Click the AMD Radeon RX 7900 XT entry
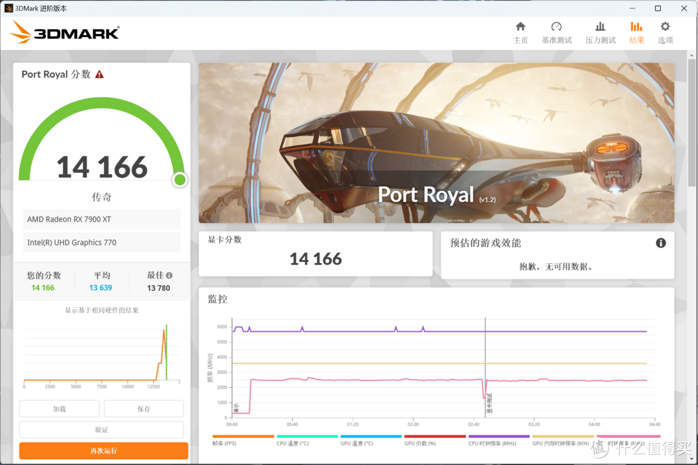Image resolution: width=698 pixels, height=465 pixels. [101, 219]
